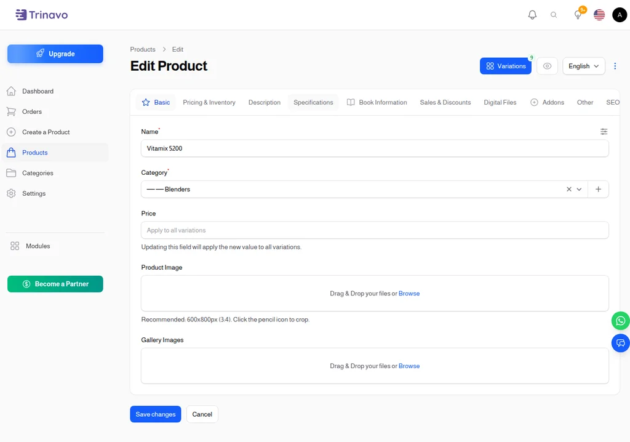Click the Create a Product plus icon
Screen dimensions: 630x442
point(11,132)
